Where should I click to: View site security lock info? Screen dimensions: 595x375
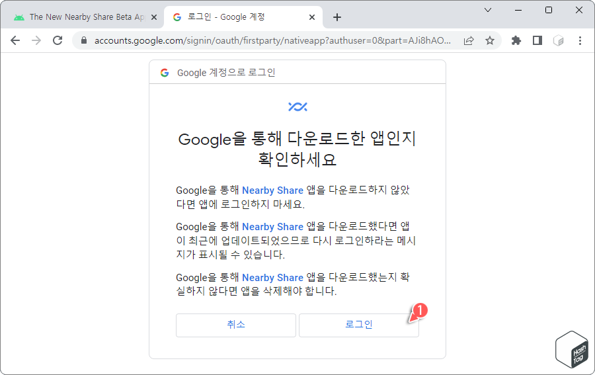84,40
